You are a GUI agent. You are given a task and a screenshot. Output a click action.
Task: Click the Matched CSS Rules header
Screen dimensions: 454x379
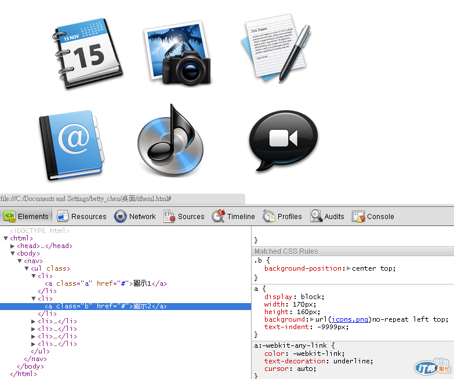tap(353, 251)
